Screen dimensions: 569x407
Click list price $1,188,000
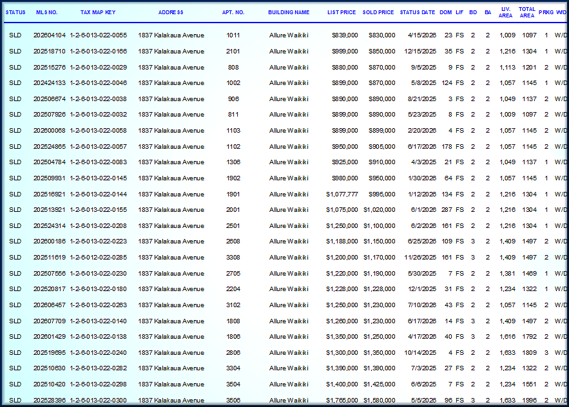(342, 241)
